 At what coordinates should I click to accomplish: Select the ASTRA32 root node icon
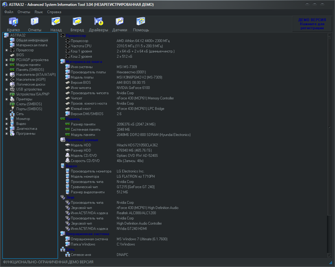[x=6, y=35]
